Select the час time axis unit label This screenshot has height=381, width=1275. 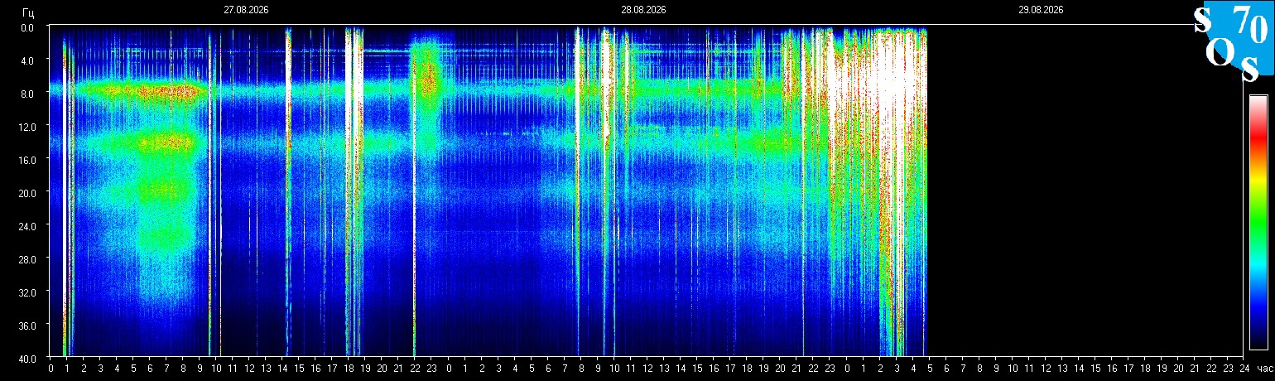point(1264,369)
